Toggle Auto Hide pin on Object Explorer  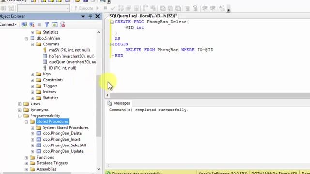(x=90, y=16)
